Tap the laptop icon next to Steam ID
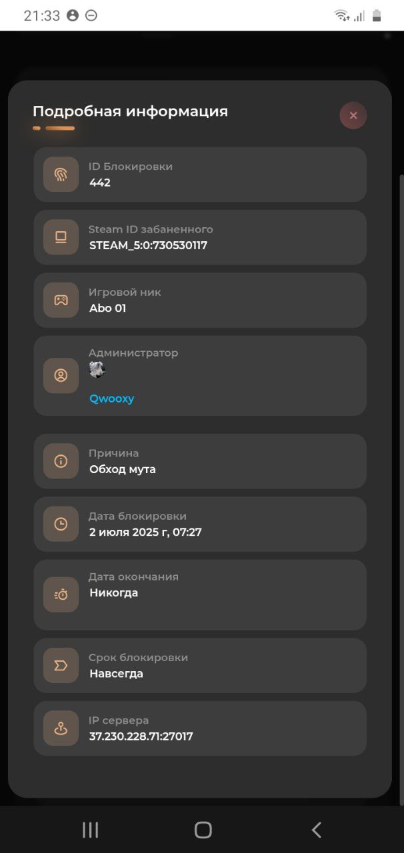 61,237
